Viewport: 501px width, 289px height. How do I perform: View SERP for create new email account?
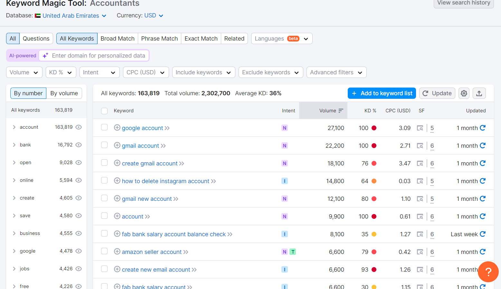(420, 270)
